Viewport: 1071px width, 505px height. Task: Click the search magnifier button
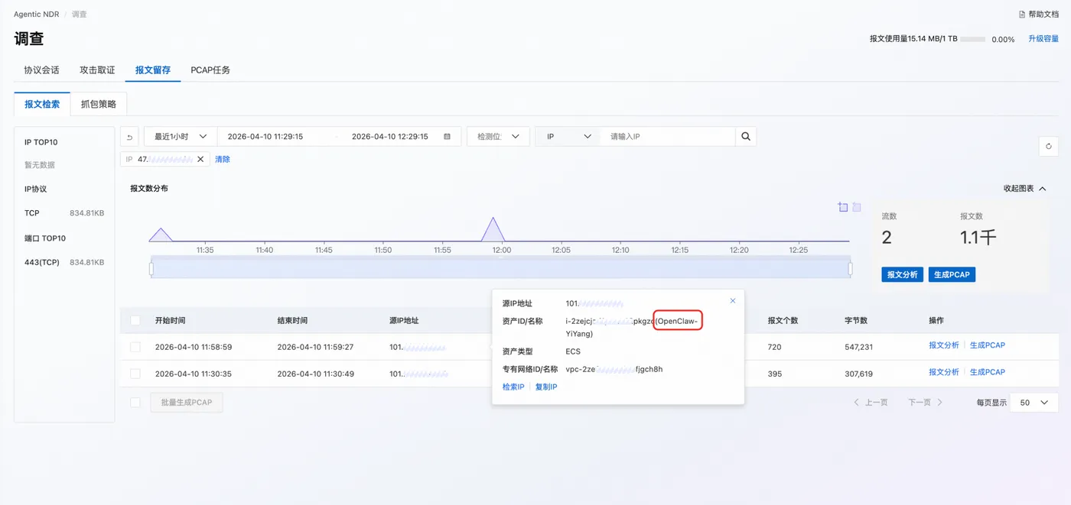click(746, 137)
